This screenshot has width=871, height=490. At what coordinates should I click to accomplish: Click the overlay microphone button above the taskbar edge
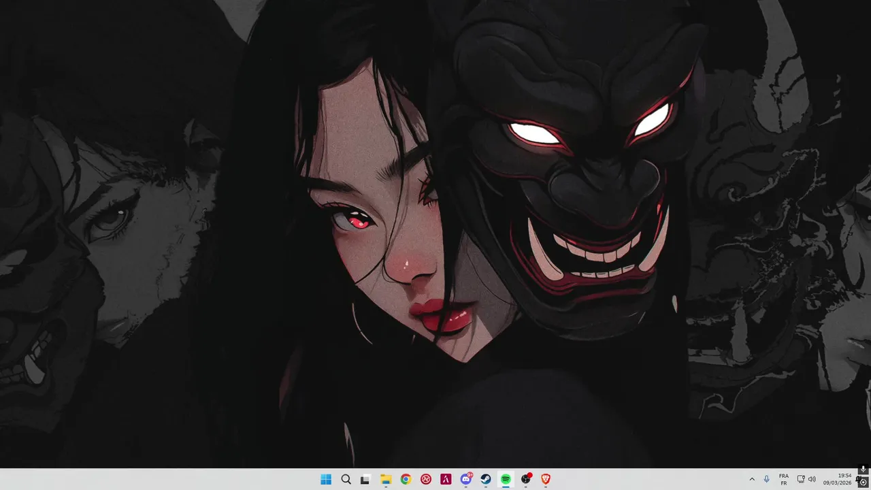click(x=864, y=470)
